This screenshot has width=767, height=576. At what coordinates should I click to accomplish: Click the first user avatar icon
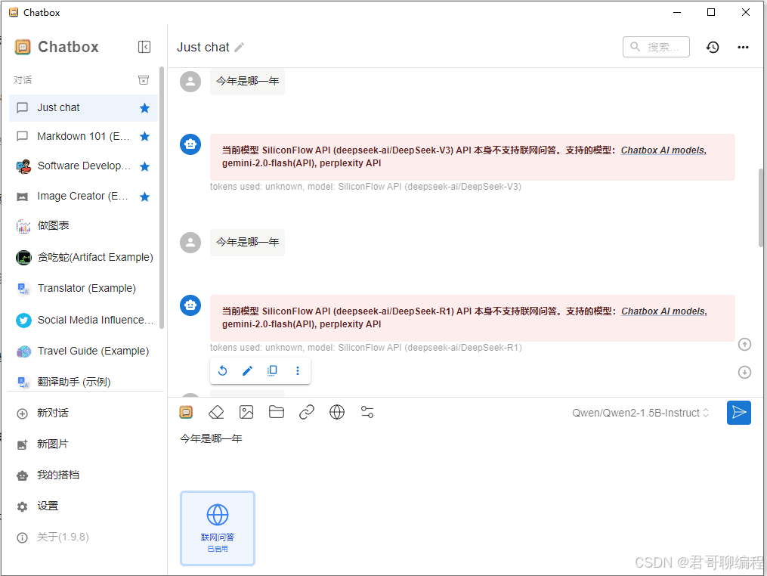coord(190,81)
